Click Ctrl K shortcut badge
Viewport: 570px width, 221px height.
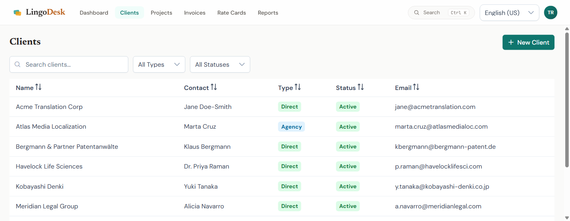click(459, 13)
